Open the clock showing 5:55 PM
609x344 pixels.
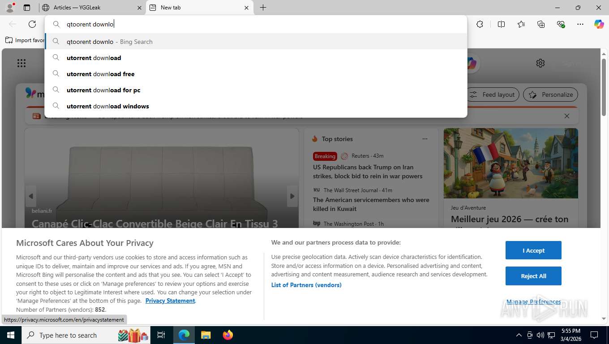(570, 335)
